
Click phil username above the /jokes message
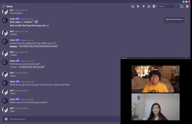tap(12, 73)
